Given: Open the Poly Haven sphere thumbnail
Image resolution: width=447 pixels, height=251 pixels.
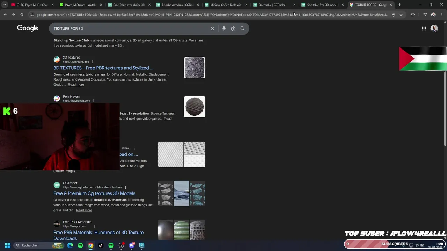Looking at the screenshot, I should pyautogui.click(x=195, y=107).
